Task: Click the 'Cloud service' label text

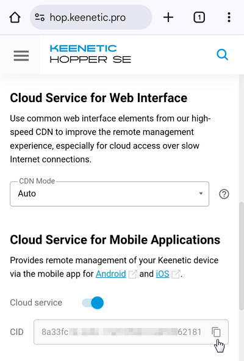Action: click(x=36, y=302)
